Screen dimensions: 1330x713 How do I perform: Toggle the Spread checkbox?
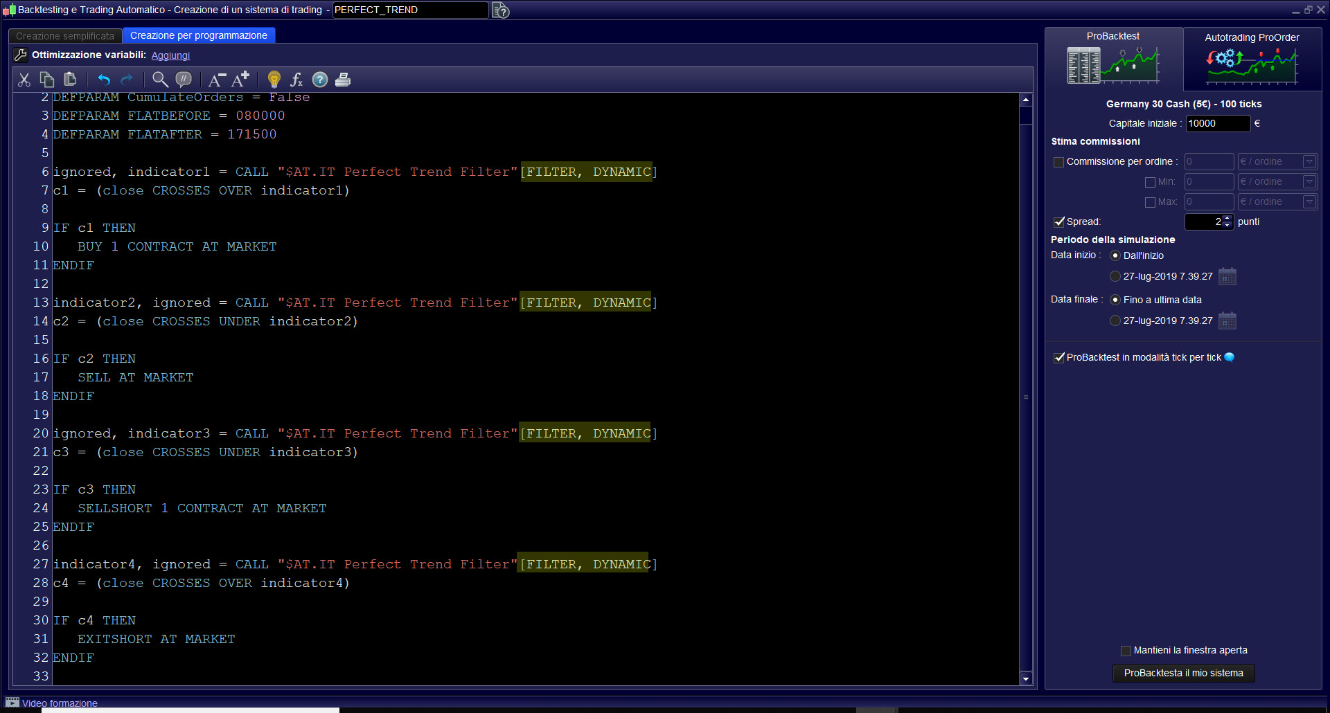pos(1058,222)
